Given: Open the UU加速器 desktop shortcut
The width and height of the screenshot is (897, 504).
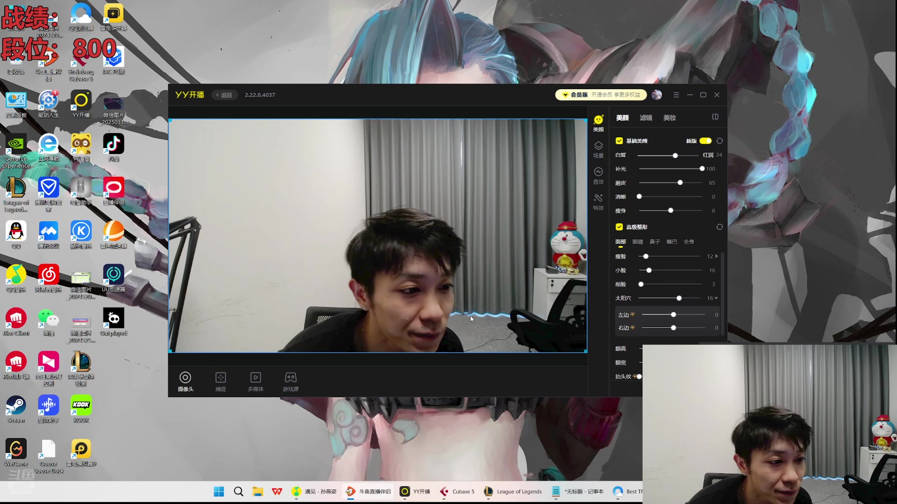Looking at the screenshot, I should [x=114, y=278].
